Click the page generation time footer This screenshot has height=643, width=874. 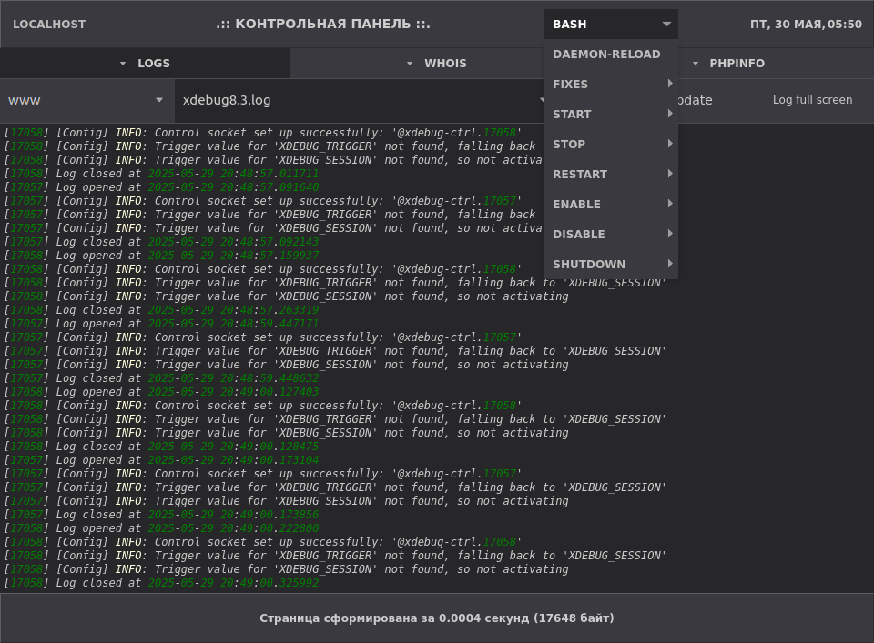437,618
